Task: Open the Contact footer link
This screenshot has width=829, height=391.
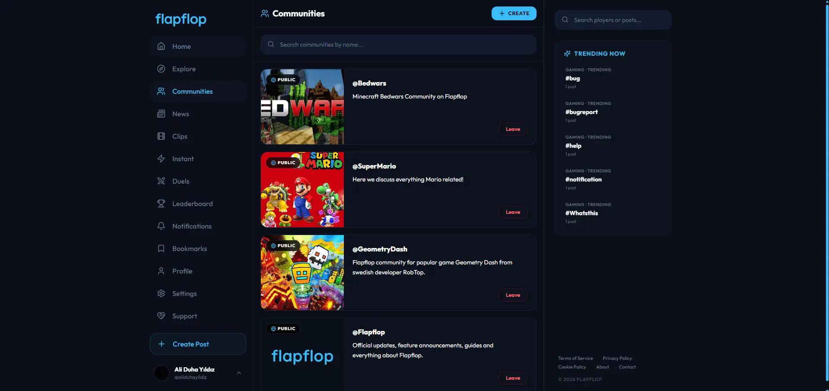Action: [627, 367]
